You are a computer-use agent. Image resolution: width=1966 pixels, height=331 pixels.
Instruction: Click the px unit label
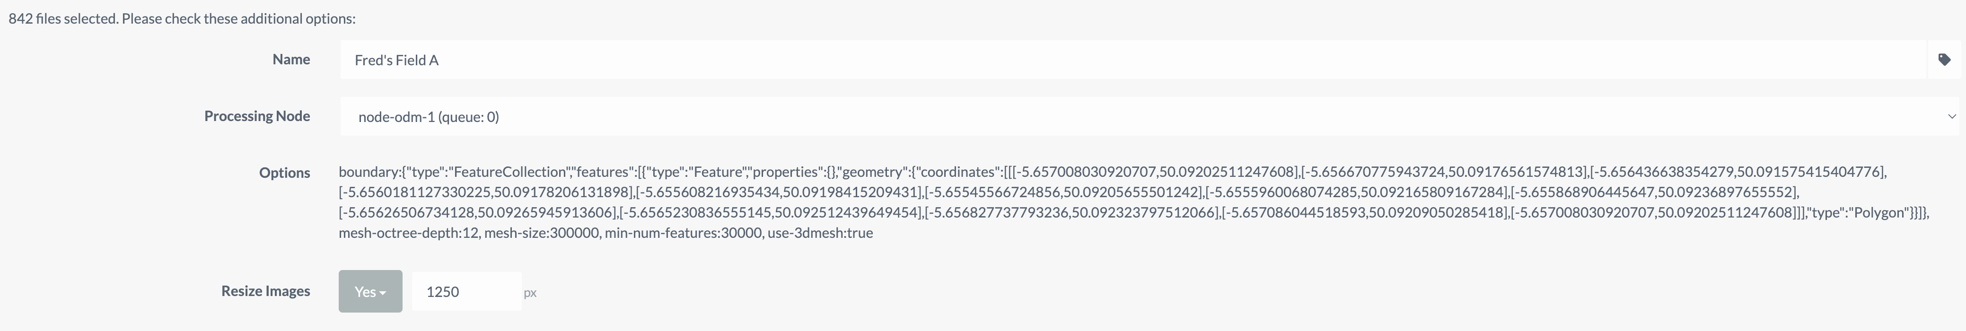pos(532,293)
